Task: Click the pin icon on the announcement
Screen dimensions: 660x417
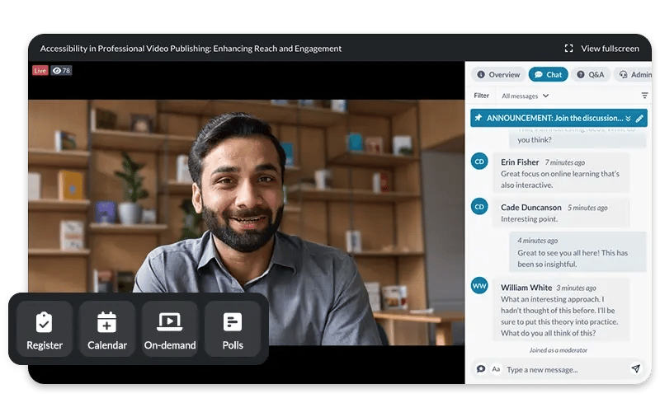Action: coord(478,119)
